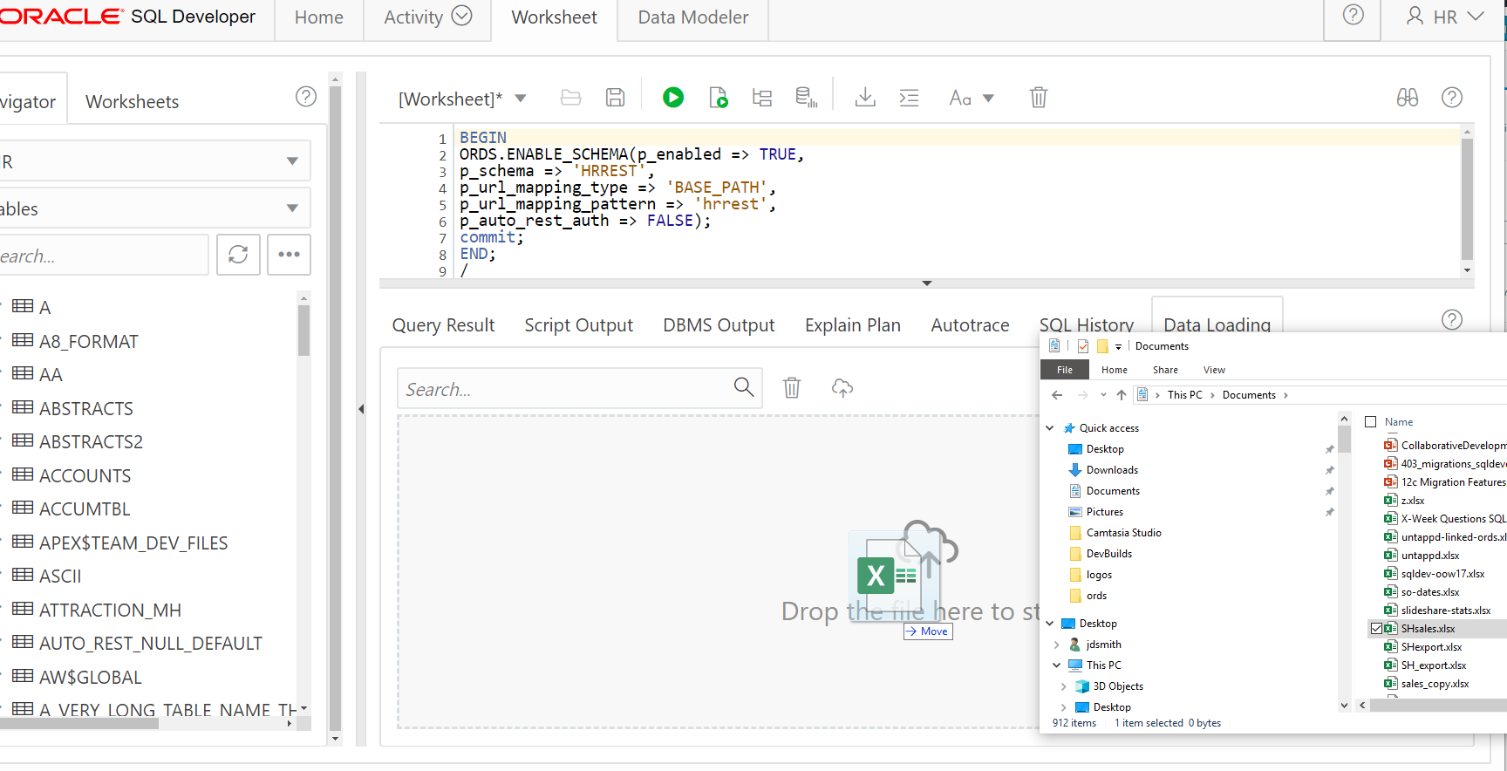Image resolution: width=1507 pixels, height=771 pixels.
Task: Refresh the navigator object list
Action: point(238,255)
